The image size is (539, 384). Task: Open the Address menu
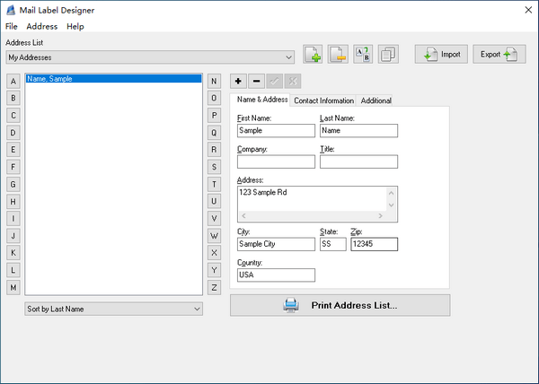[x=41, y=27]
